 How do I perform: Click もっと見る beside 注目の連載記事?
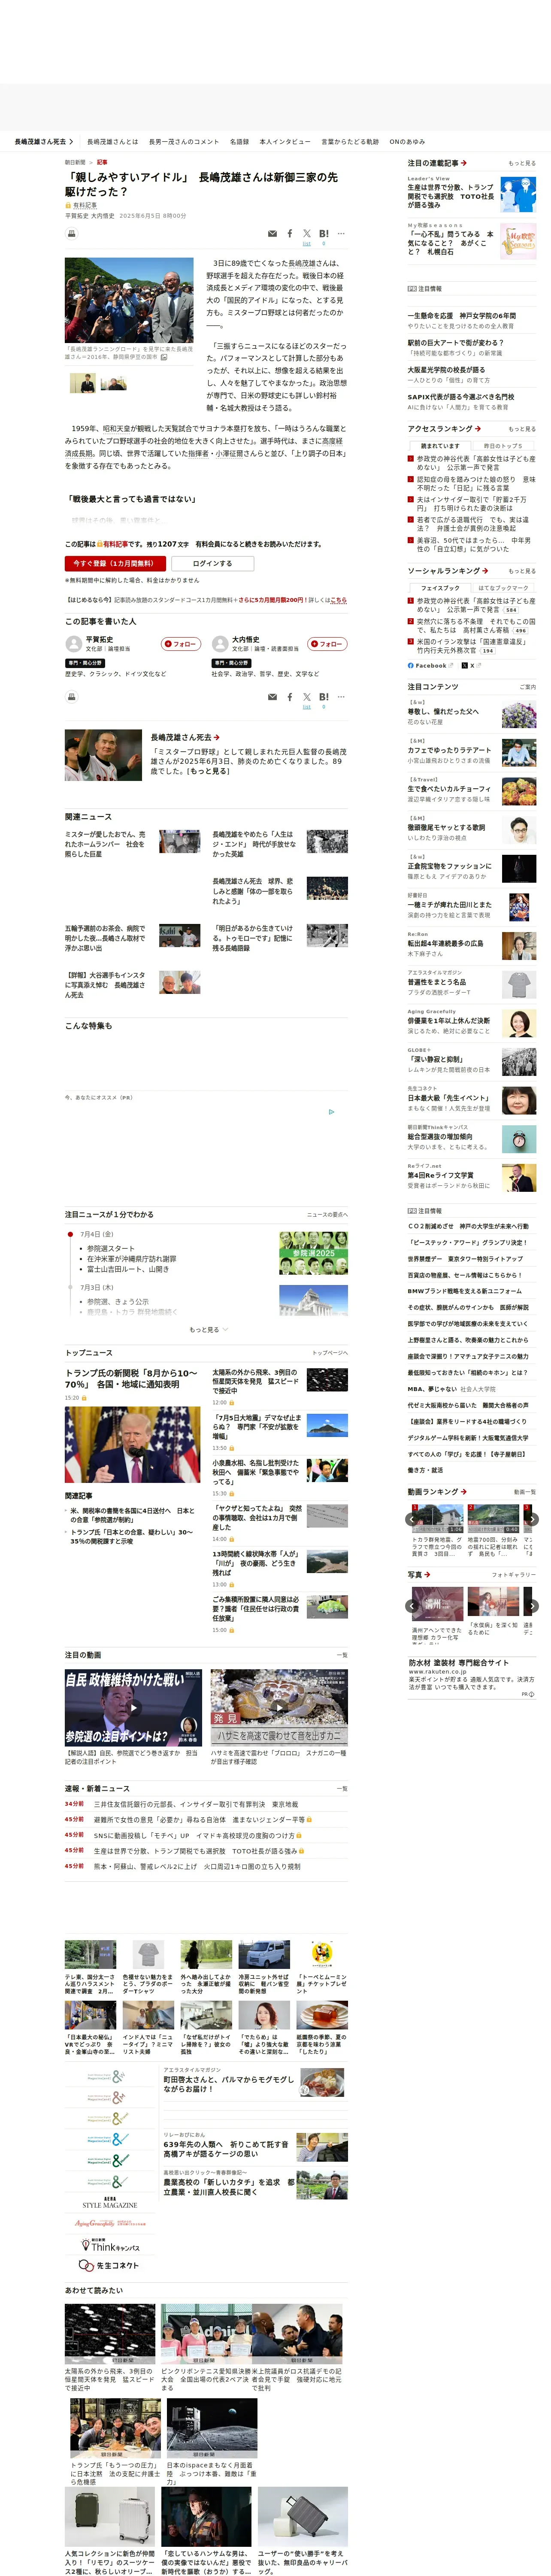(x=522, y=163)
